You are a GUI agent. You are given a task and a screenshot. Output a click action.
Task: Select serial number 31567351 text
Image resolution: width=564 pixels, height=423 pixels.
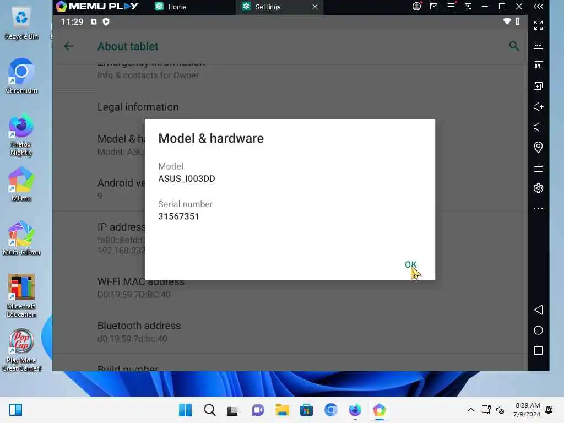point(178,216)
